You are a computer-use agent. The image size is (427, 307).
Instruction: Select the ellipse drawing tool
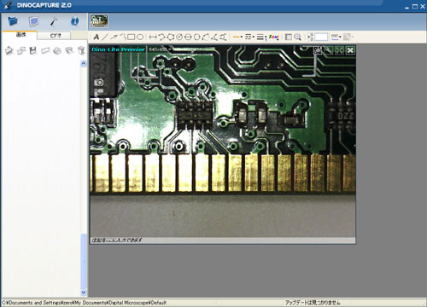click(140, 37)
